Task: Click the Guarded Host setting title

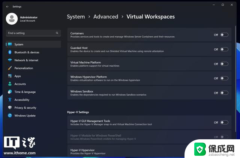Action: pos(79,48)
